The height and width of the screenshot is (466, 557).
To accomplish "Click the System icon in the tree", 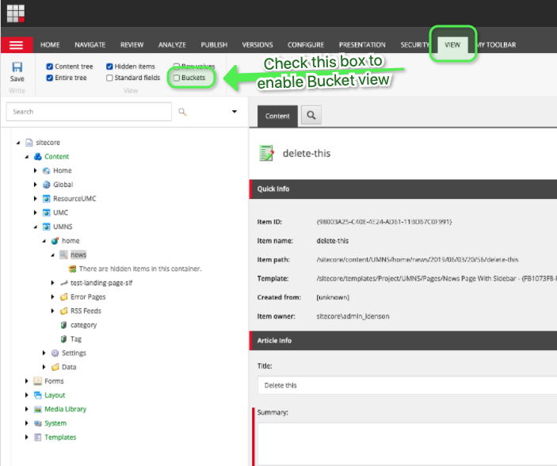I will [x=38, y=423].
